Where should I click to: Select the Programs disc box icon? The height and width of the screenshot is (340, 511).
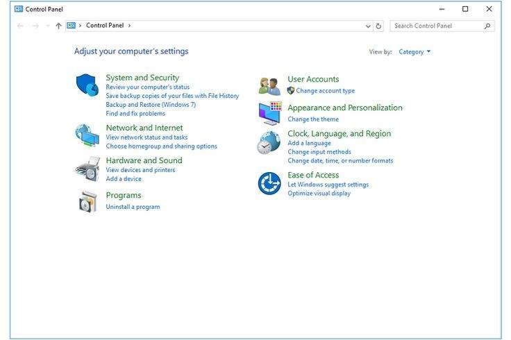pyautogui.click(x=87, y=201)
